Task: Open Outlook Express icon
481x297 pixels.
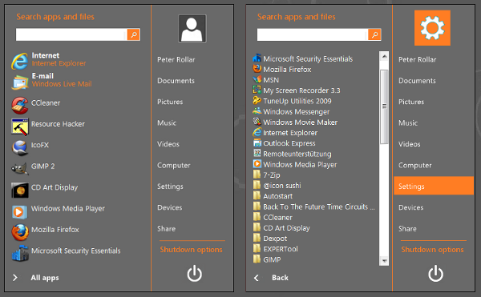Action: pos(257,142)
